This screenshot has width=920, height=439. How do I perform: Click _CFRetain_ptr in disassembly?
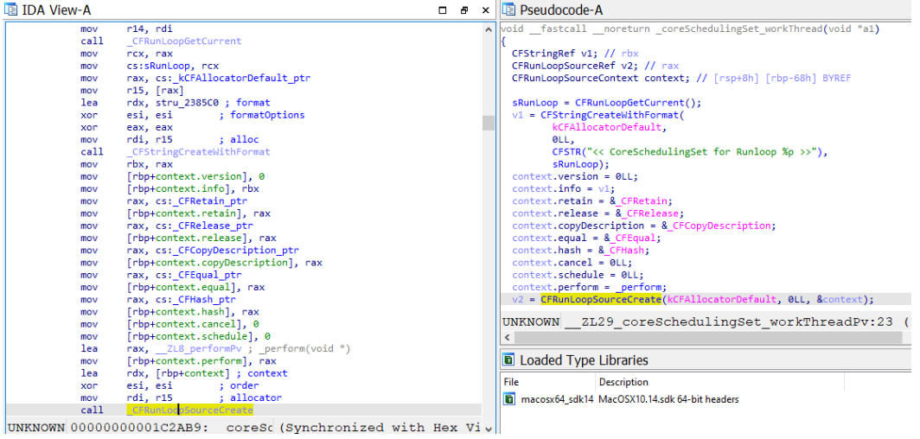click(x=210, y=201)
